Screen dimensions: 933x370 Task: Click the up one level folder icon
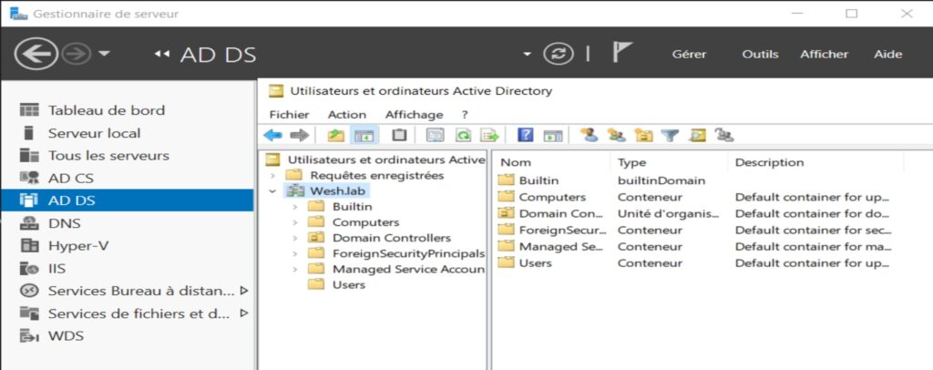(x=337, y=136)
